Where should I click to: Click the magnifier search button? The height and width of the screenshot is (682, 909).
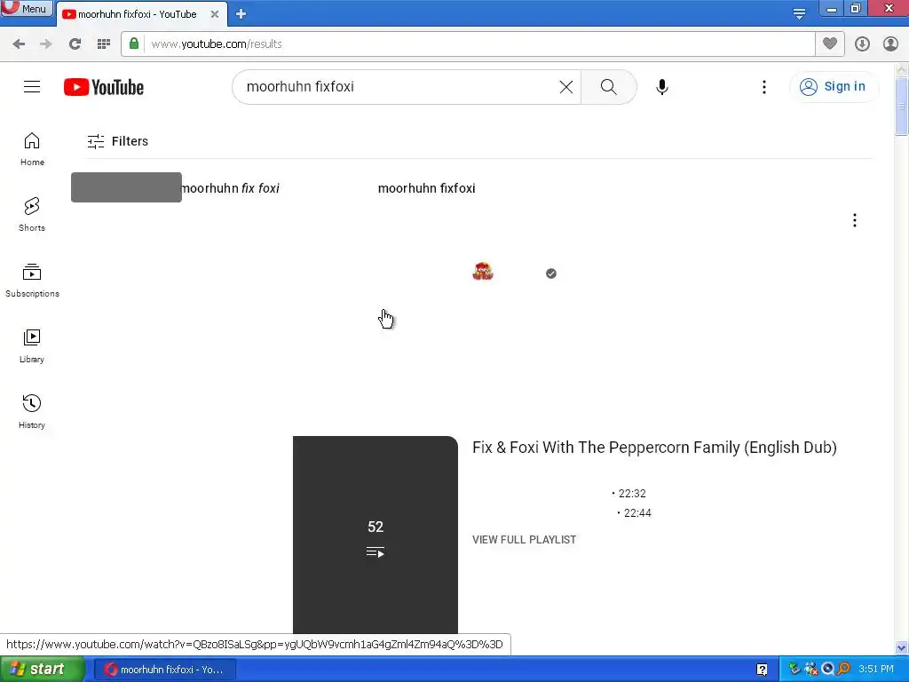(609, 87)
